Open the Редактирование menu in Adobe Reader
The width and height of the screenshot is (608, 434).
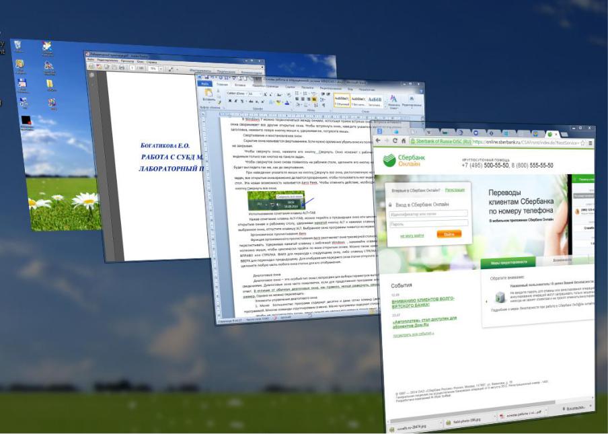click(x=108, y=61)
